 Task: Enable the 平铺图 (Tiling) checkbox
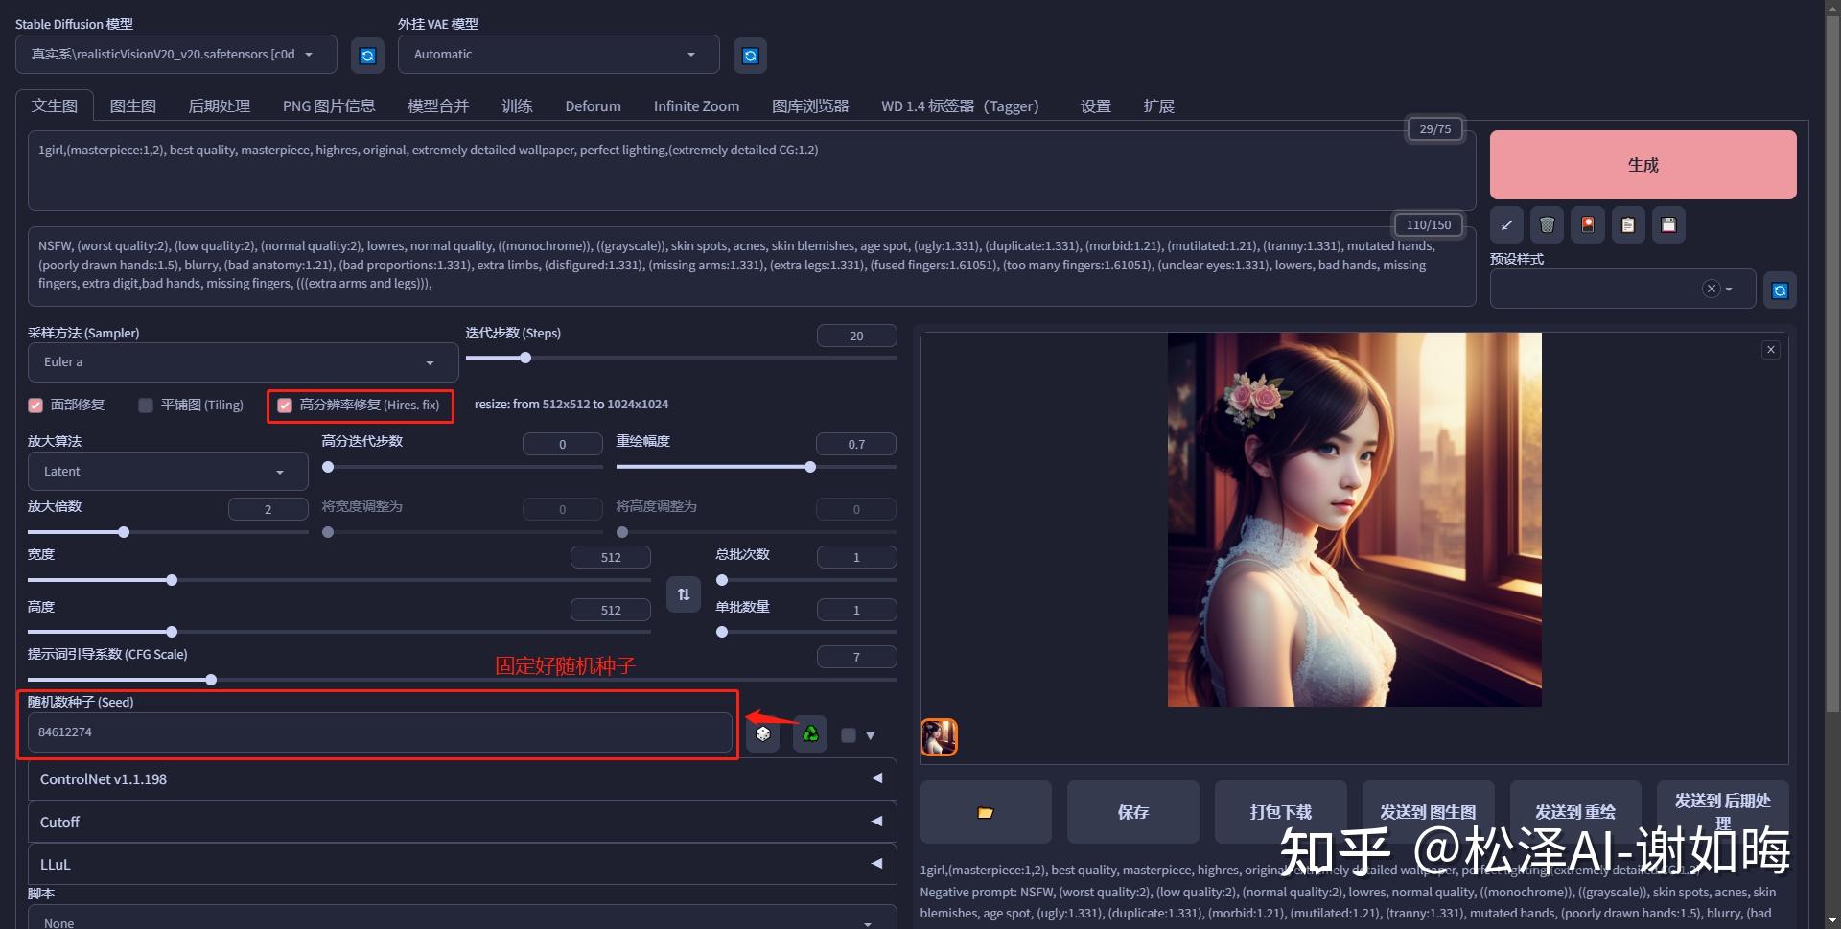[x=145, y=405]
